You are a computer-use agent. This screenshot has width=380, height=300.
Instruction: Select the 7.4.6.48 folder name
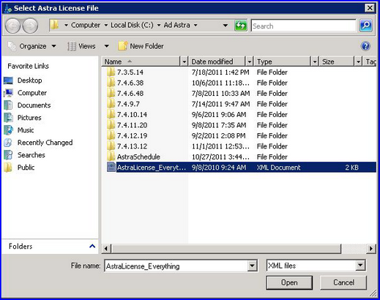pos(130,93)
